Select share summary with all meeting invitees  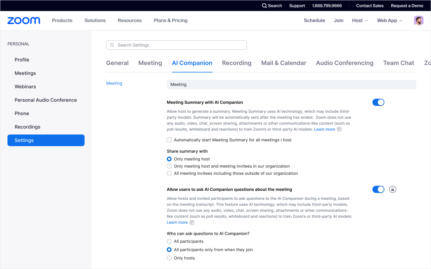point(169,173)
